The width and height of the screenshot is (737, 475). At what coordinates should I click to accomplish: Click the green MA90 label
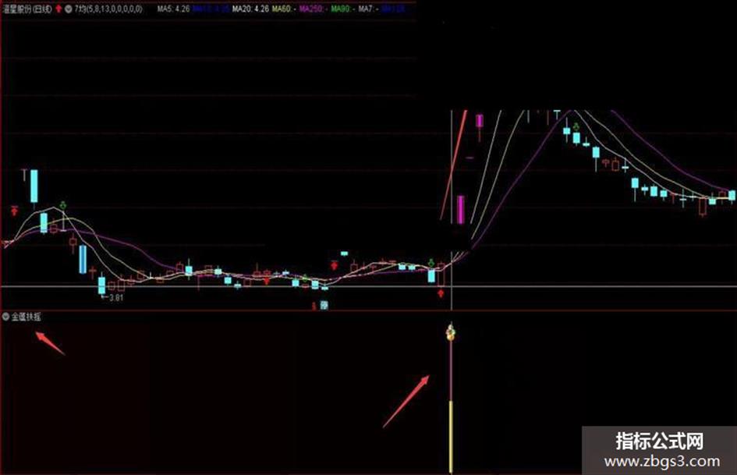click(x=342, y=9)
